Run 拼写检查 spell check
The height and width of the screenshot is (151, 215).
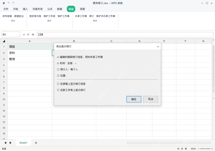click(7, 16)
